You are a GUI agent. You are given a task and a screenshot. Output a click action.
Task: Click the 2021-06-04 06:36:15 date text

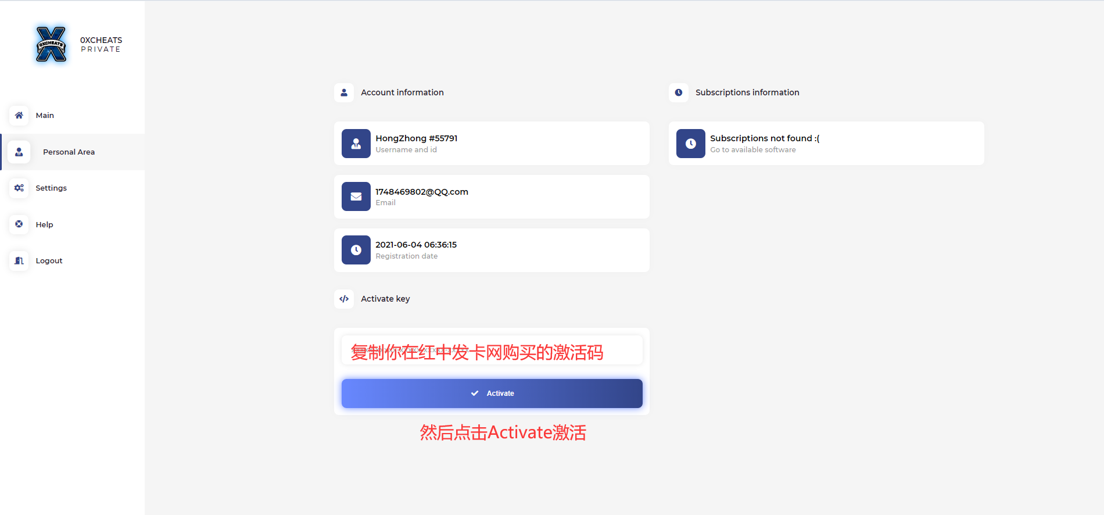click(x=416, y=245)
